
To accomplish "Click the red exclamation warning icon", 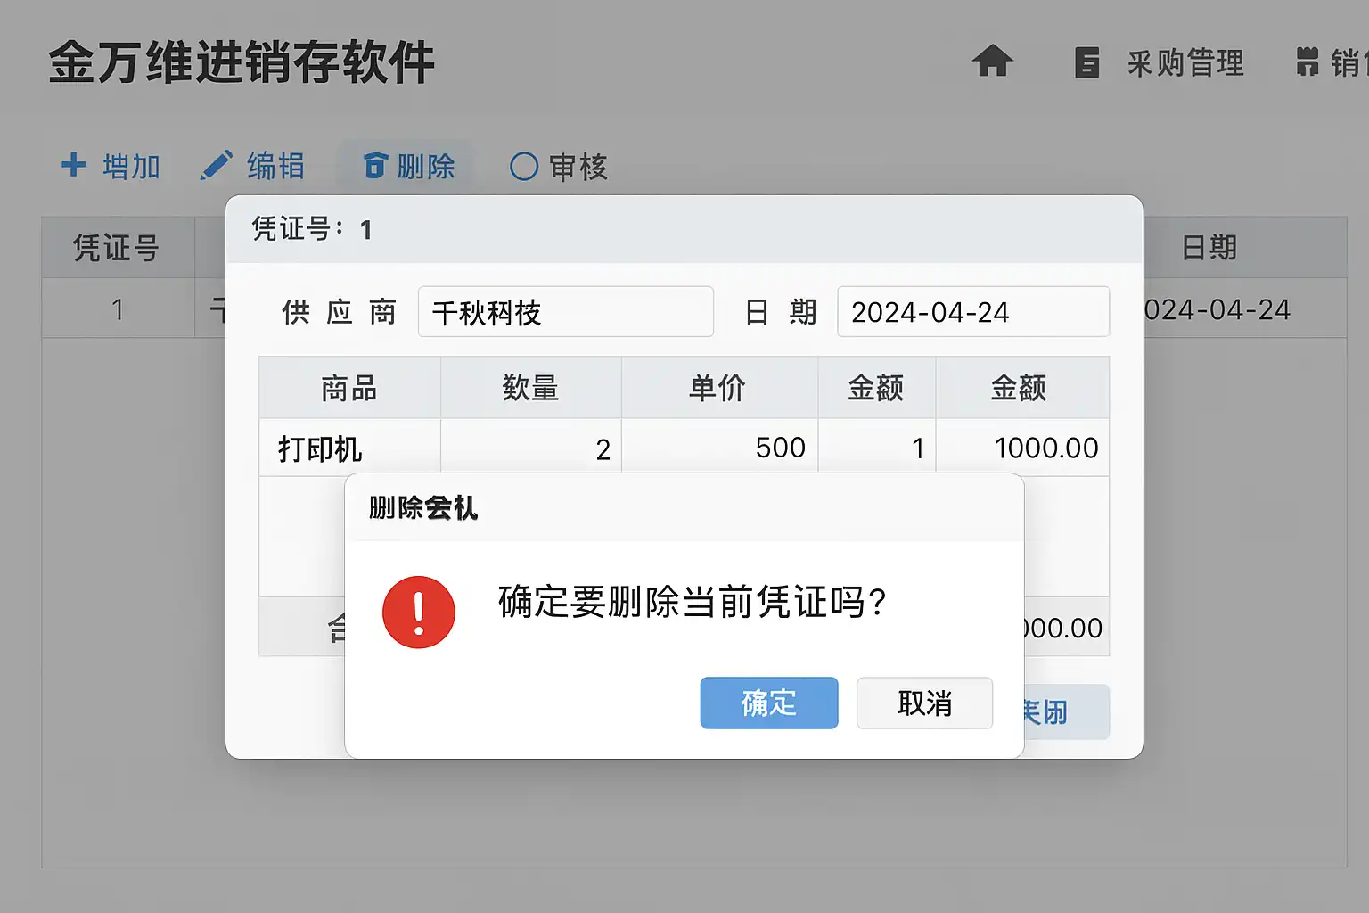I will coord(419,612).
